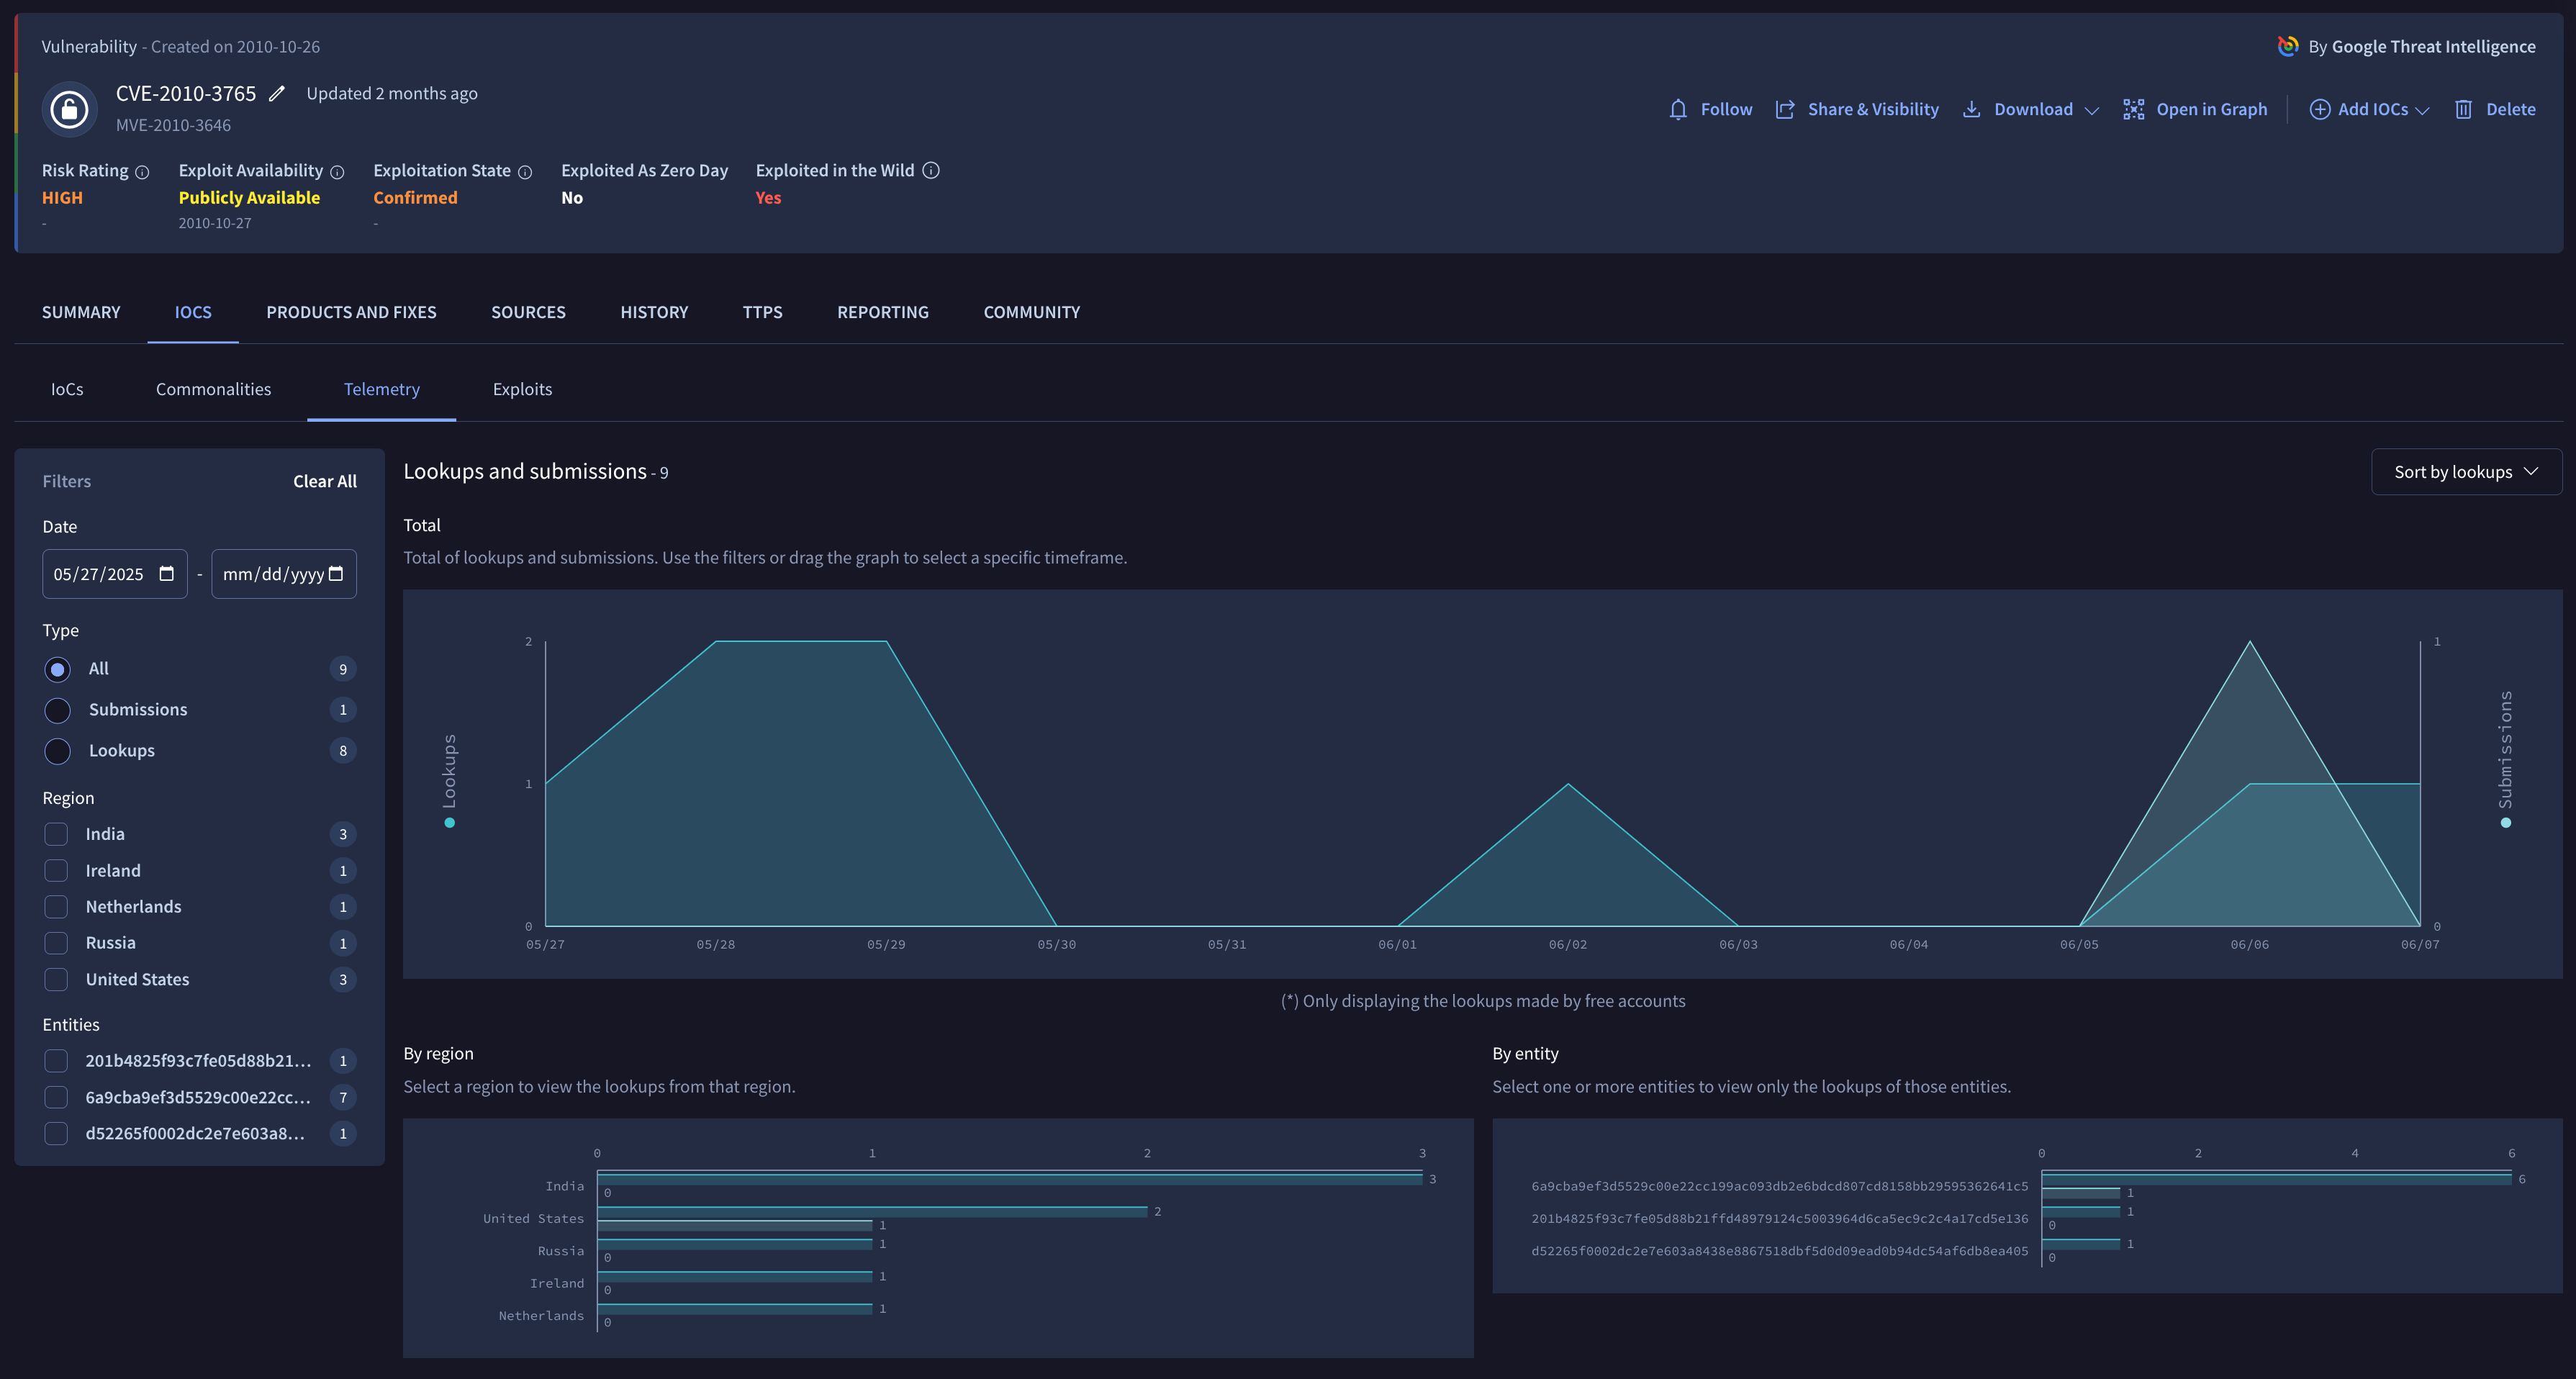Click the unlocked padlock vulnerability icon
The image size is (2576, 1379).
69,108
